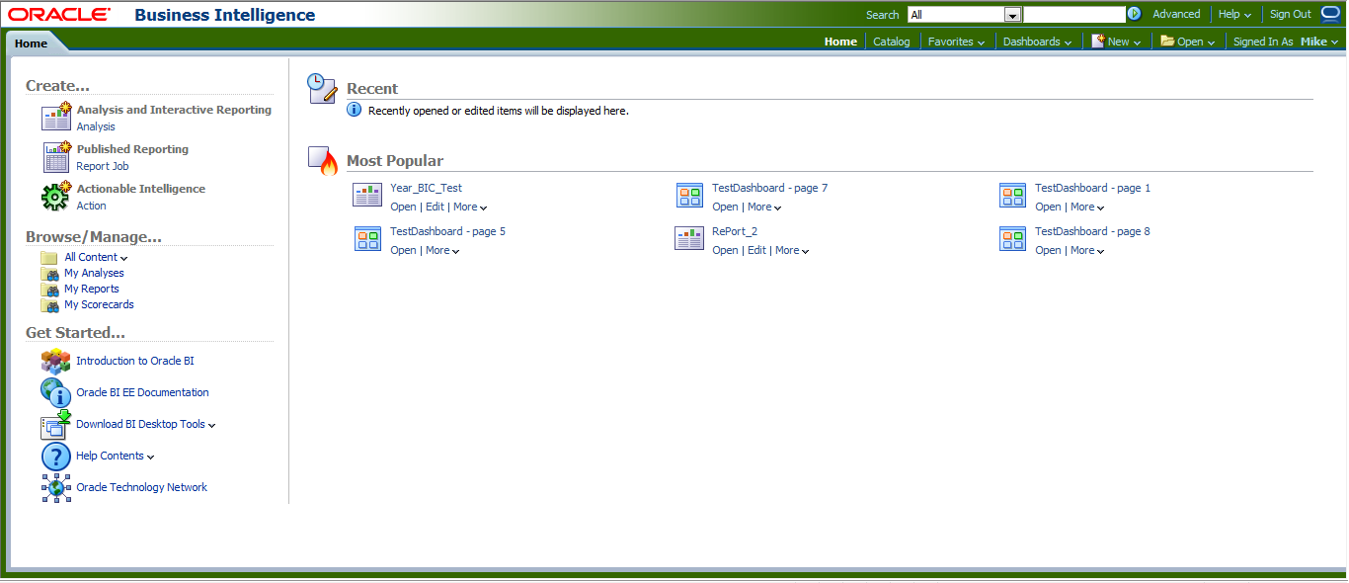This screenshot has width=1349, height=583.
Task: Click the Help Contents question mark icon
Action: (55, 456)
